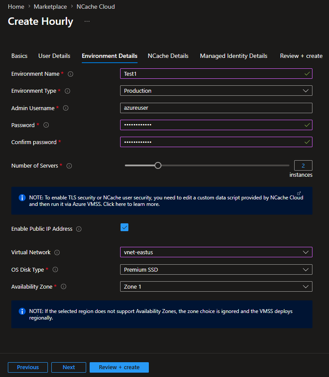Go to Home in breadcrumb

(16, 7)
